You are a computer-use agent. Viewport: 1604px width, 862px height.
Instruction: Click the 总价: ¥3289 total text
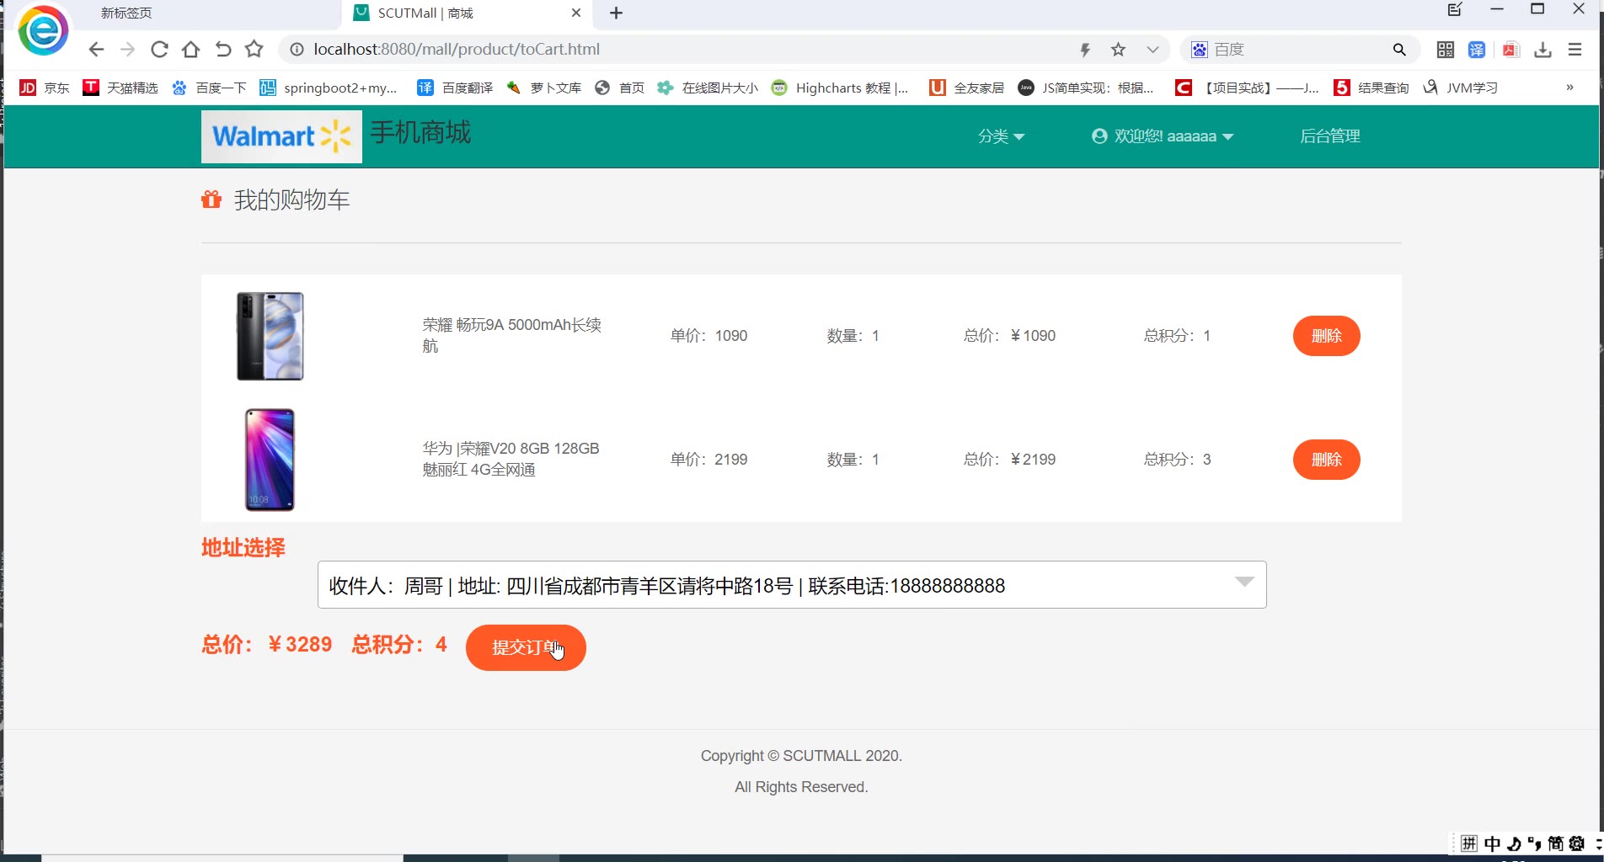[x=266, y=645]
